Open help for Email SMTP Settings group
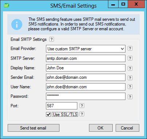Viewport: 147px width, 139px height. pos(51,39)
